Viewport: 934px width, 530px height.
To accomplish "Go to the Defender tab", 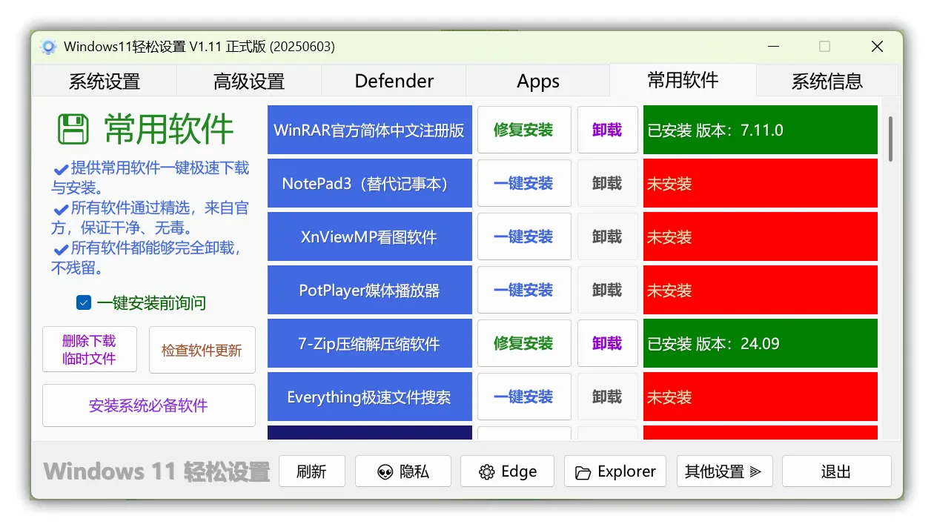I will tap(394, 81).
